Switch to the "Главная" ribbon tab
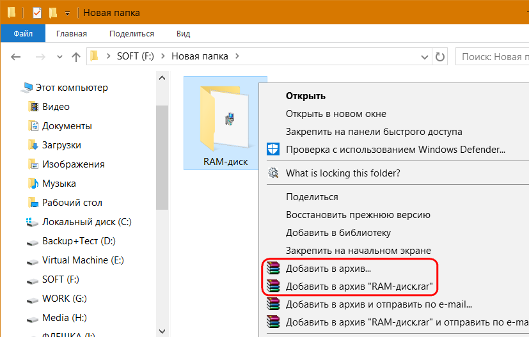529x337 pixels. coord(72,33)
